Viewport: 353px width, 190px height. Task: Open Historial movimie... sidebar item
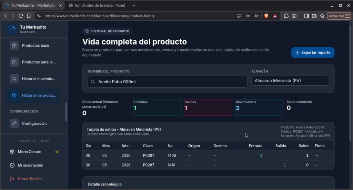(x=33, y=79)
